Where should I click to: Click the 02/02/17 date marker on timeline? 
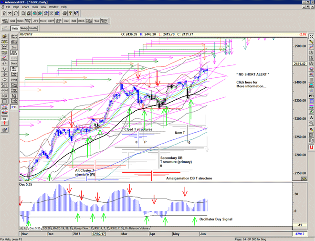[99, 234]
